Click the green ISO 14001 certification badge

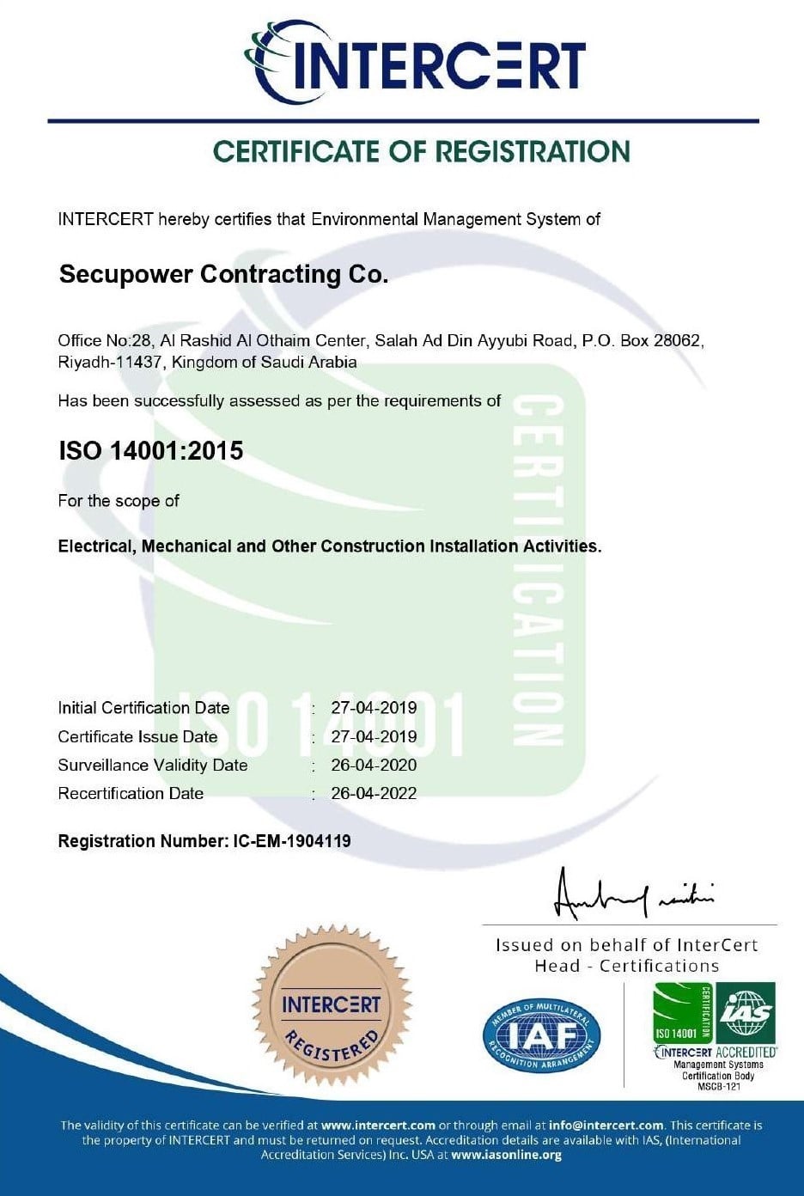pyautogui.click(x=683, y=1013)
